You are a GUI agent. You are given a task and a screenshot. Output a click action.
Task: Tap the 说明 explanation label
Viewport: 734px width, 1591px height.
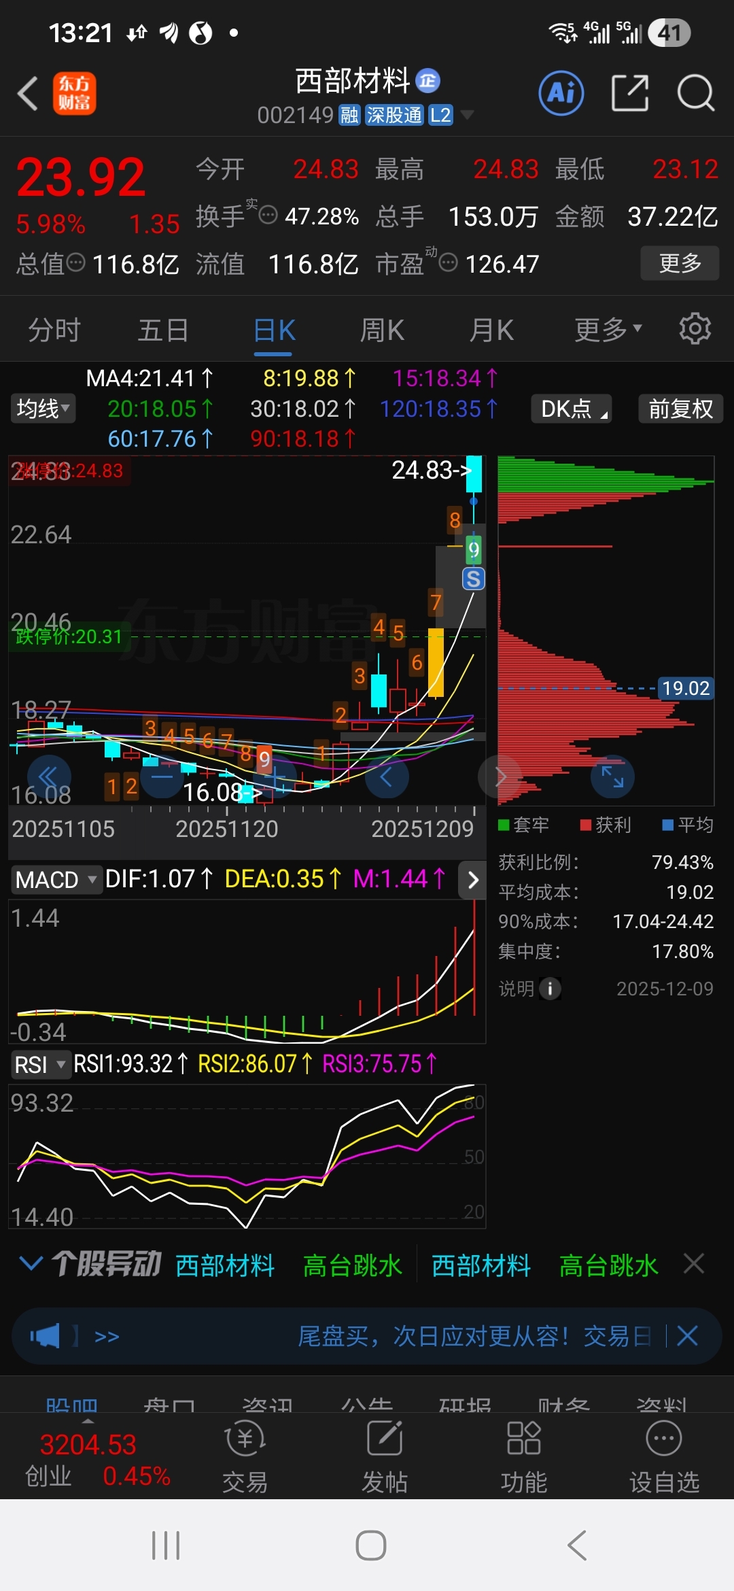click(x=517, y=988)
